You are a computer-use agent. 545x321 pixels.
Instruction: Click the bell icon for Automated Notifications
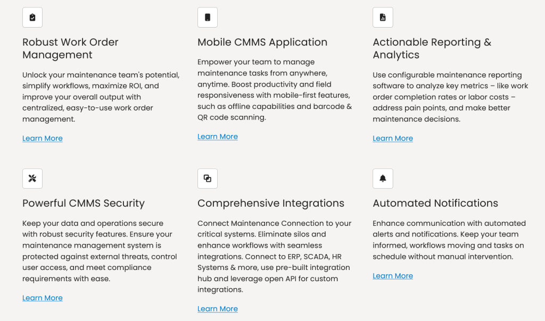pos(383,179)
